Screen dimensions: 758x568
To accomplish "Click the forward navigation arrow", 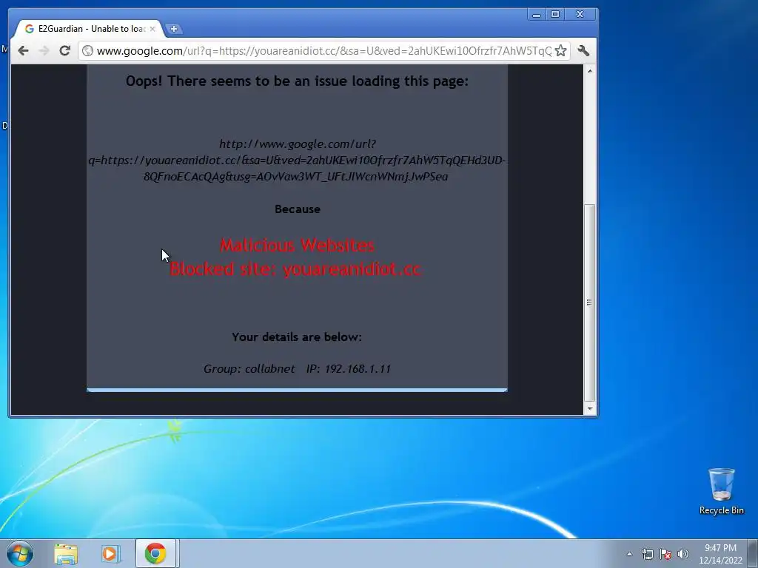I will (44, 51).
